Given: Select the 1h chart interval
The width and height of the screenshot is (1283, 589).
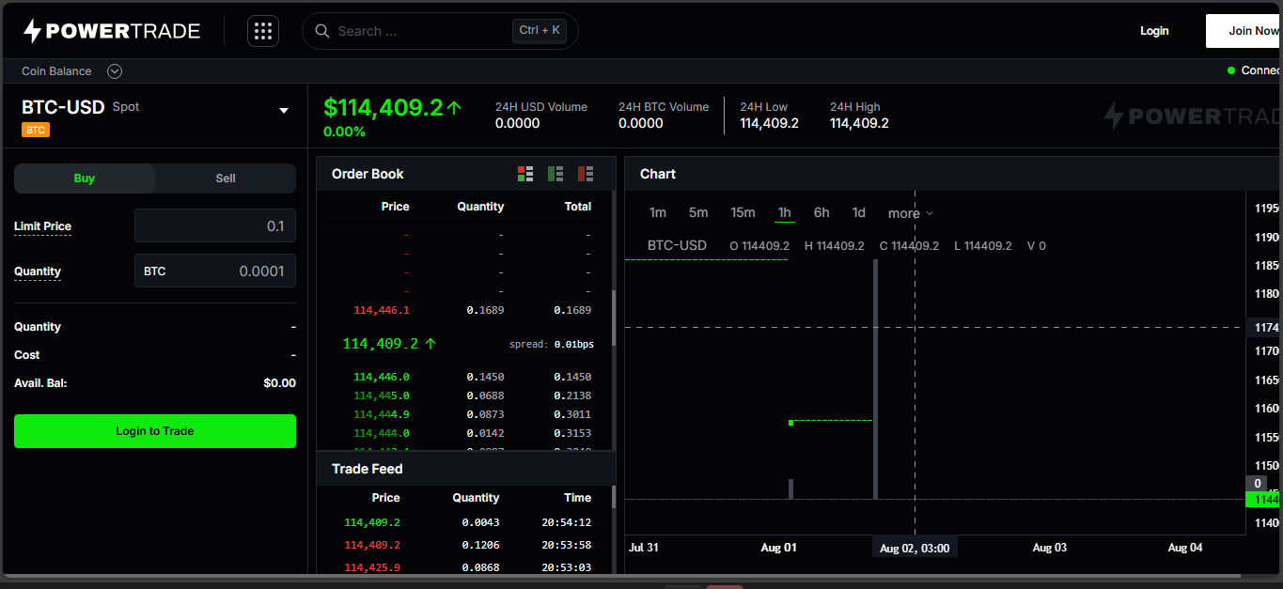Looking at the screenshot, I should (x=784, y=213).
